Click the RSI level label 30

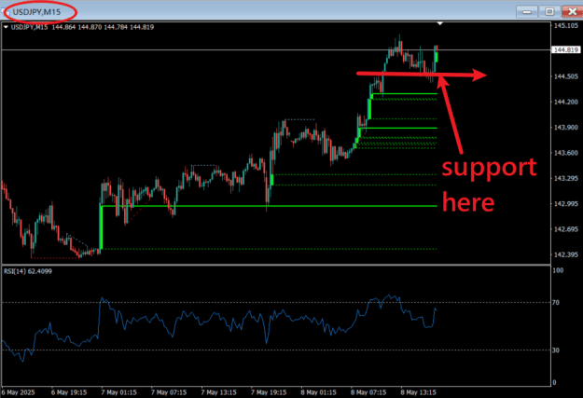[x=556, y=350]
